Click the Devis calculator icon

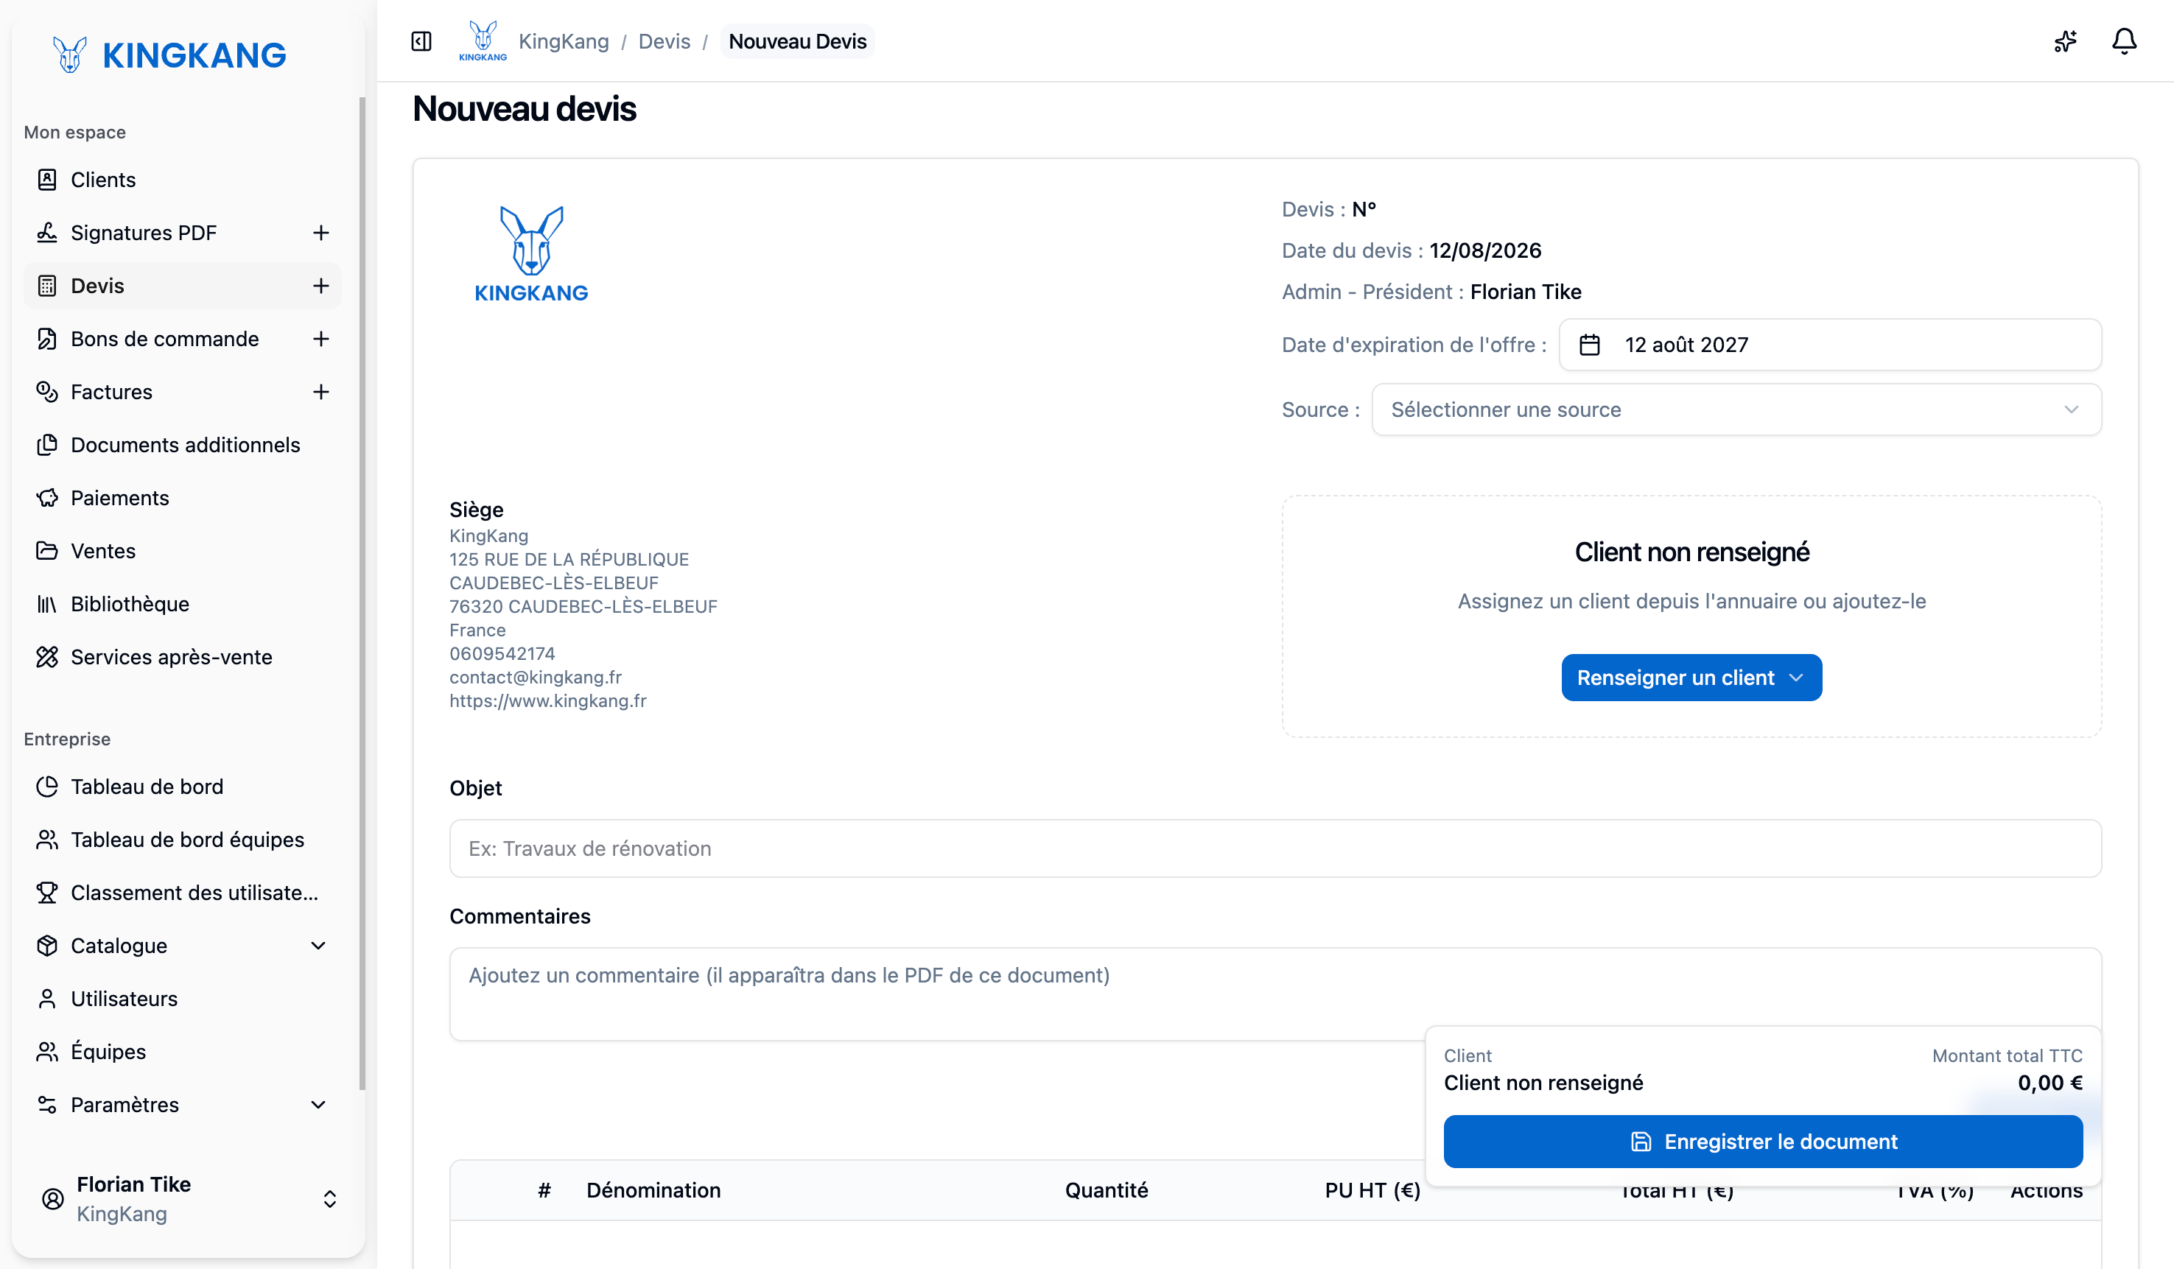47,286
